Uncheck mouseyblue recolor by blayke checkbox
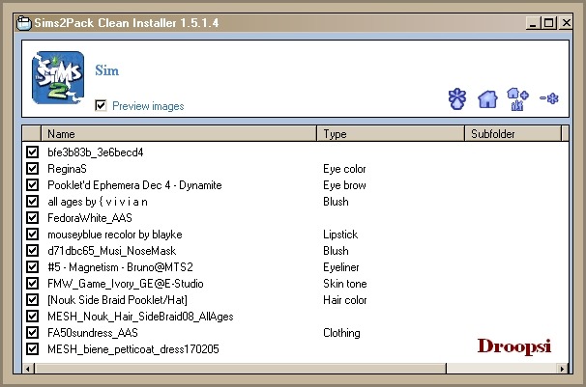586x387 pixels. point(33,234)
